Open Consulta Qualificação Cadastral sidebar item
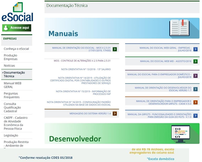202x162 pixels. coord(12,108)
